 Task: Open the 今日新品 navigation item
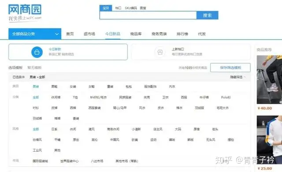(113, 34)
